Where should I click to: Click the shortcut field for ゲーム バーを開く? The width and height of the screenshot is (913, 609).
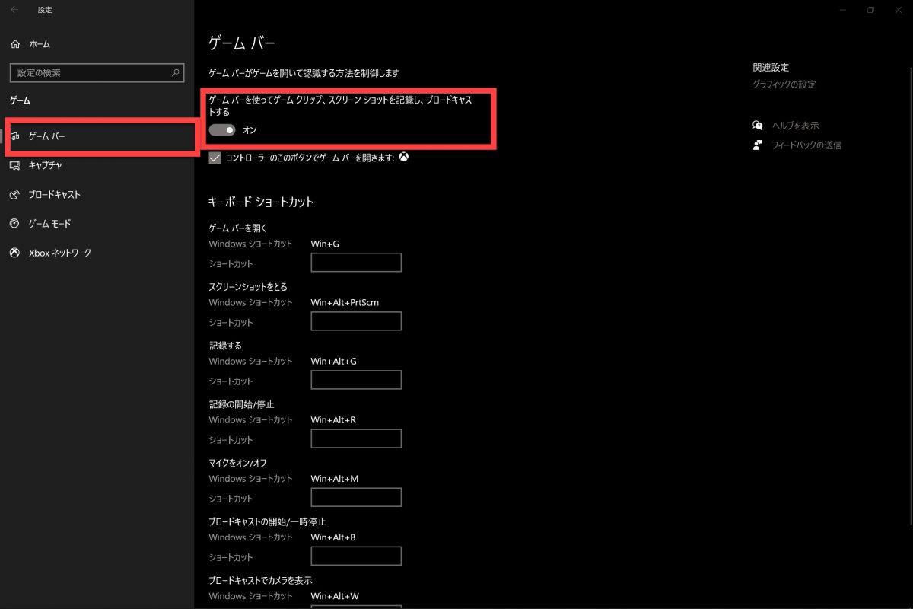(356, 263)
